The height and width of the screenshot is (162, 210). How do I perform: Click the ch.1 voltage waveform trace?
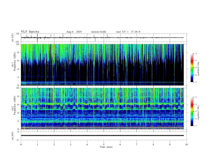point(102,38)
